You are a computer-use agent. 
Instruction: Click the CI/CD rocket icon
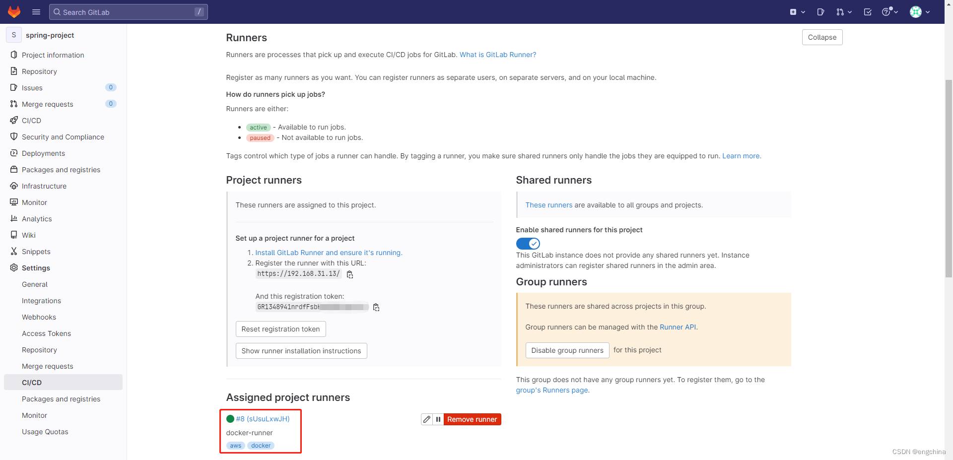(x=14, y=120)
